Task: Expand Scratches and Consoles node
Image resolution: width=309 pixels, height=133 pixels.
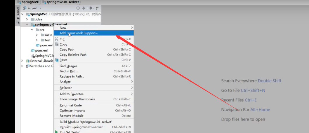Action: (x=22, y=66)
